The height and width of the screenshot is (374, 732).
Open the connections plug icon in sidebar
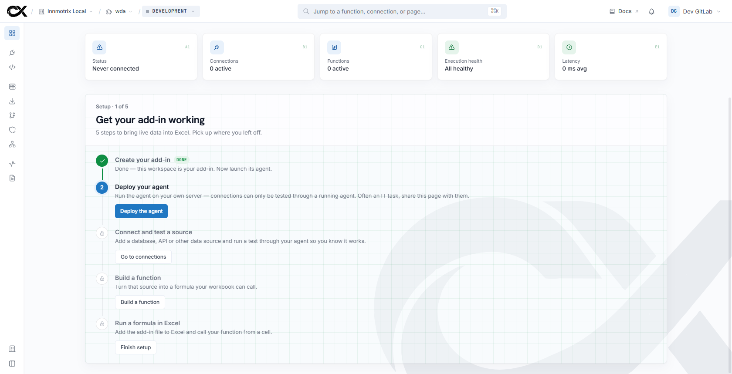(12, 53)
